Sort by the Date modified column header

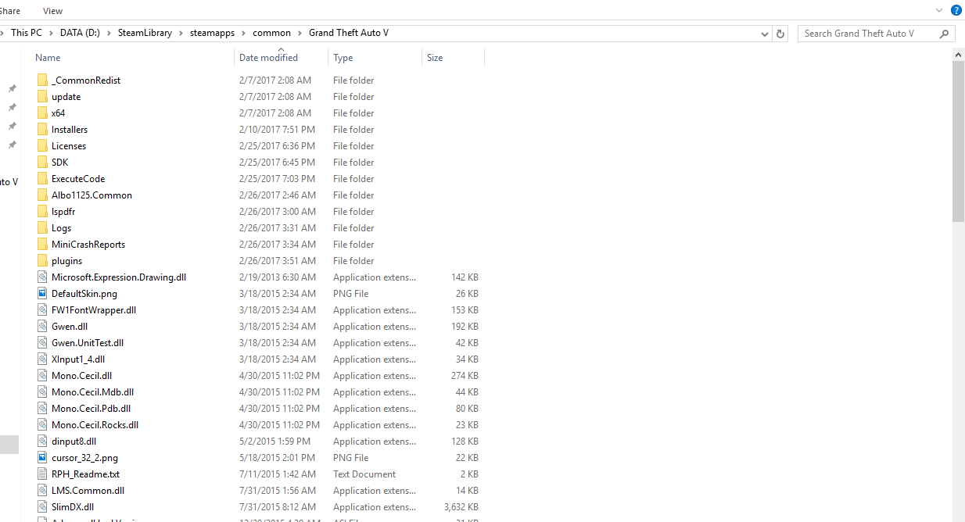pos(268,58)
